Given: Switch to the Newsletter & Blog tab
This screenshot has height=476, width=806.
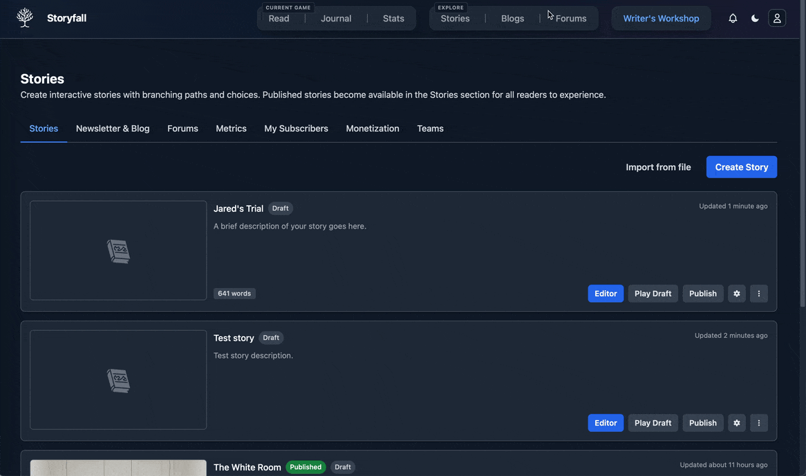Looking at the screenshot, I should click(x=113, y=128).
